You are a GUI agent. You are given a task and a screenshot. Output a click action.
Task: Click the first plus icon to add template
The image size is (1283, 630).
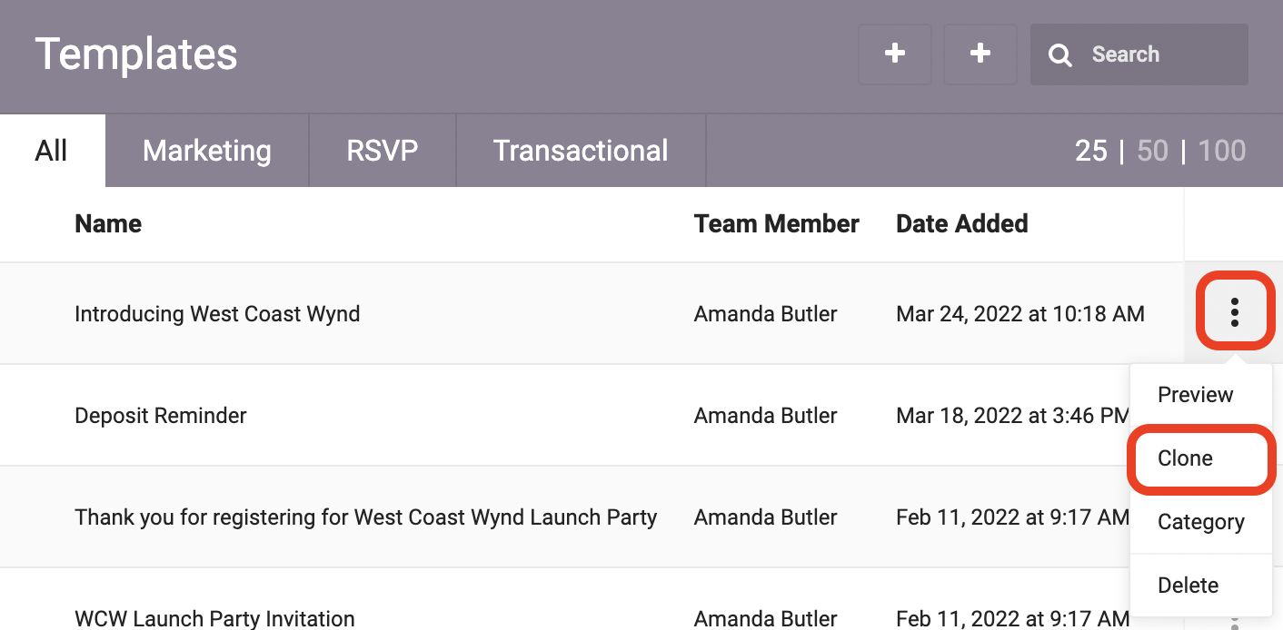[894, 54]
